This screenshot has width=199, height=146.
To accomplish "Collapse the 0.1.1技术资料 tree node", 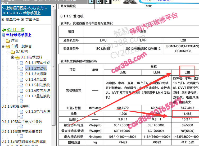I will tap(12, 58).
